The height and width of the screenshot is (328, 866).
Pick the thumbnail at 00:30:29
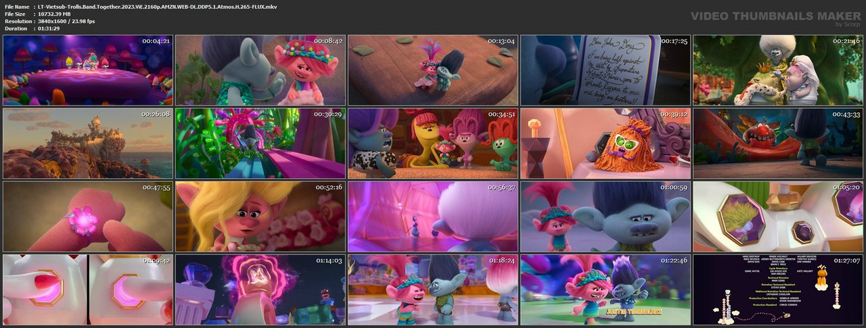click(260, 143)
